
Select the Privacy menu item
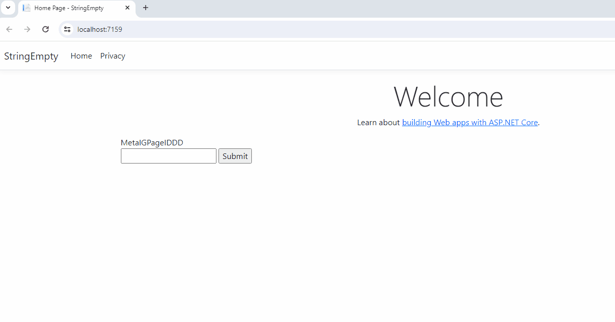click(x=112, y=56)
